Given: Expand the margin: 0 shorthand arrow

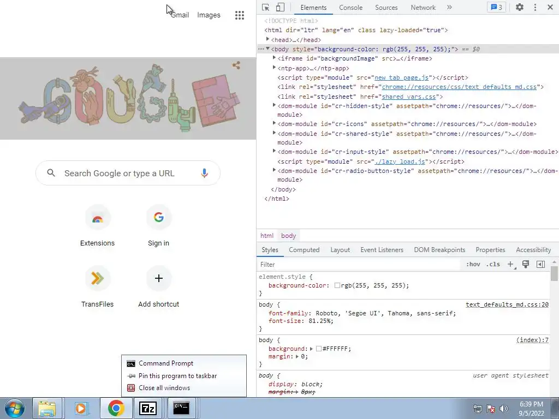Looking at the screenshot, I should pyautogui.click(x=298, y=356).
